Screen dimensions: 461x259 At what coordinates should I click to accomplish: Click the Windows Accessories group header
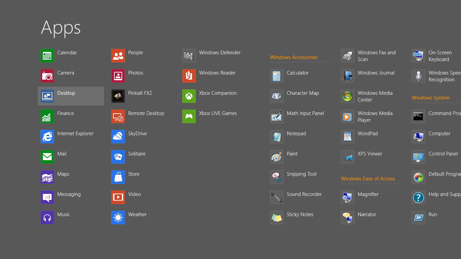pyautogui.click(x=294, y=57)
